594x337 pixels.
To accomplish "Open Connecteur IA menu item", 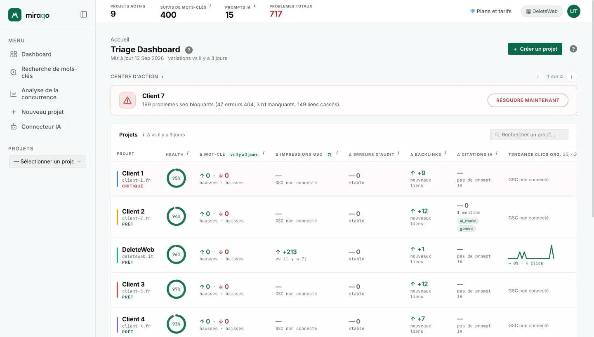I will (x=48, y=126).
